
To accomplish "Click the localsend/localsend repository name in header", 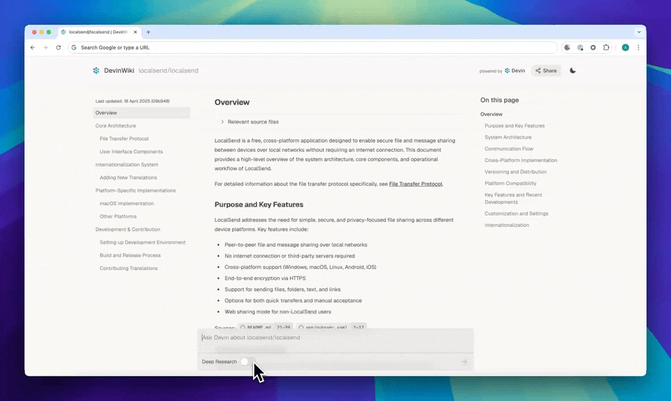I will 168,71.
